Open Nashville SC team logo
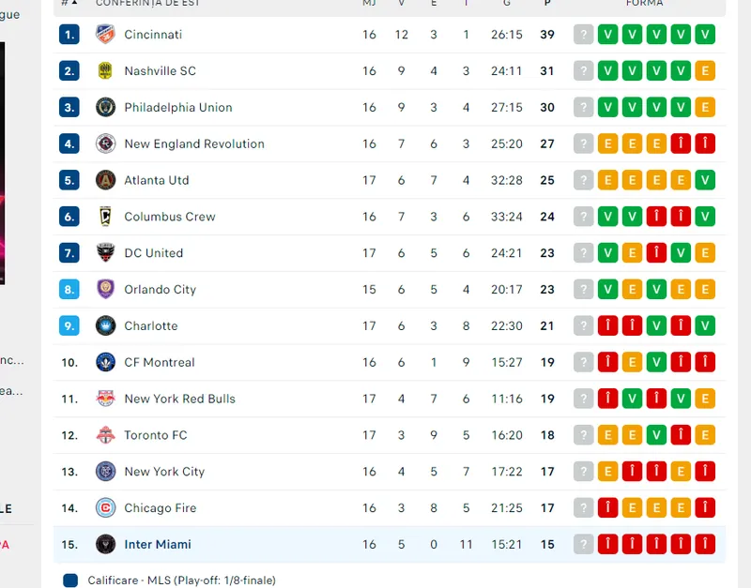This screenshot has width=751, height=588. point(105,71)
